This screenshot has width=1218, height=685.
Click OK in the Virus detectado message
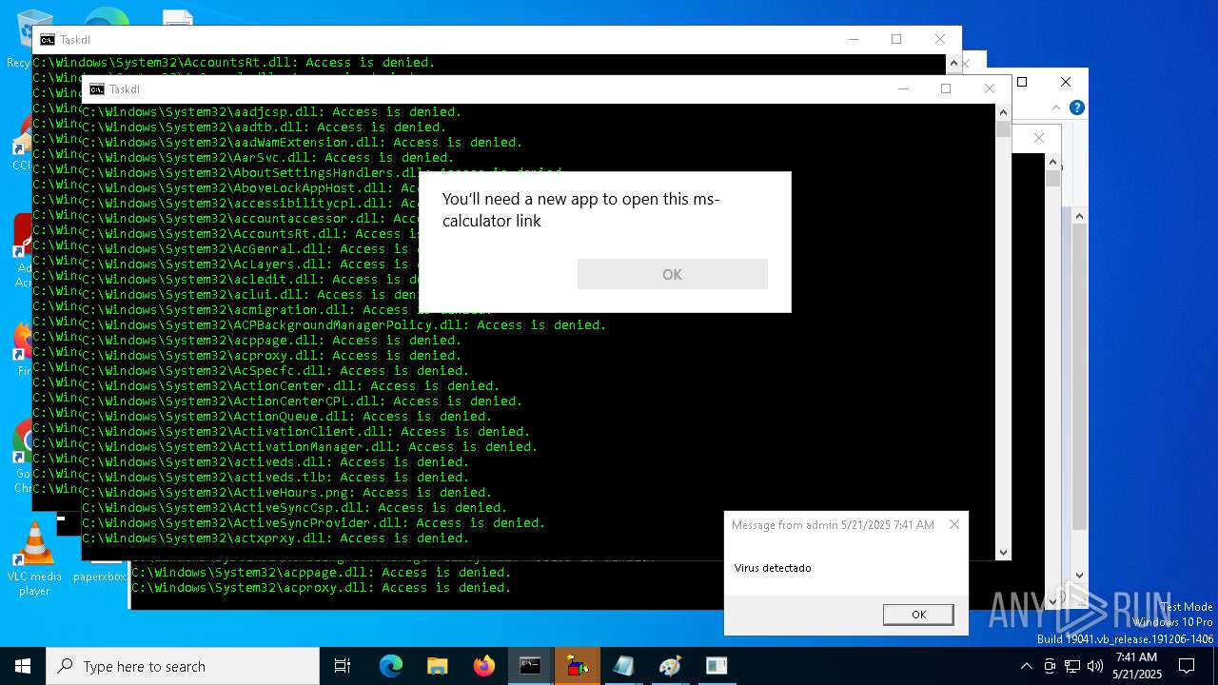[918, 615]
